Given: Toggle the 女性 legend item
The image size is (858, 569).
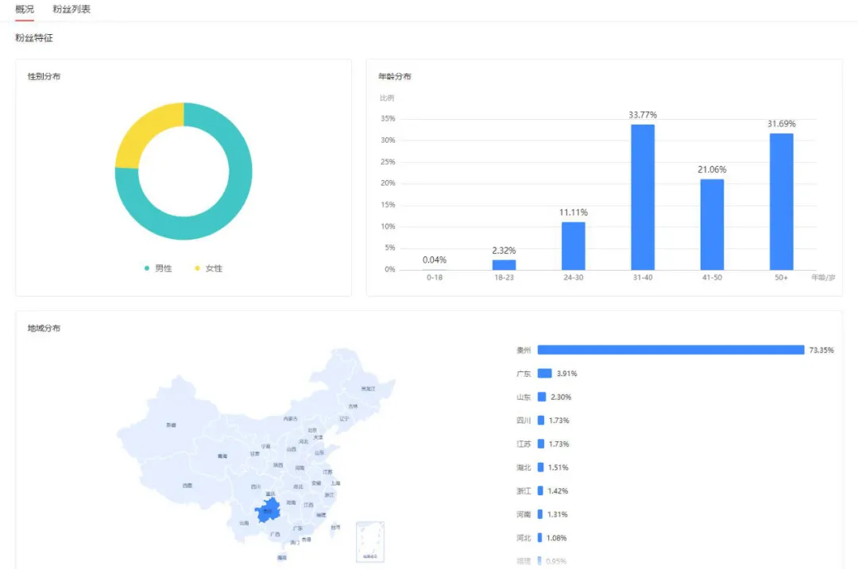Looking at the screenshot, I should [x=208, y=268].
